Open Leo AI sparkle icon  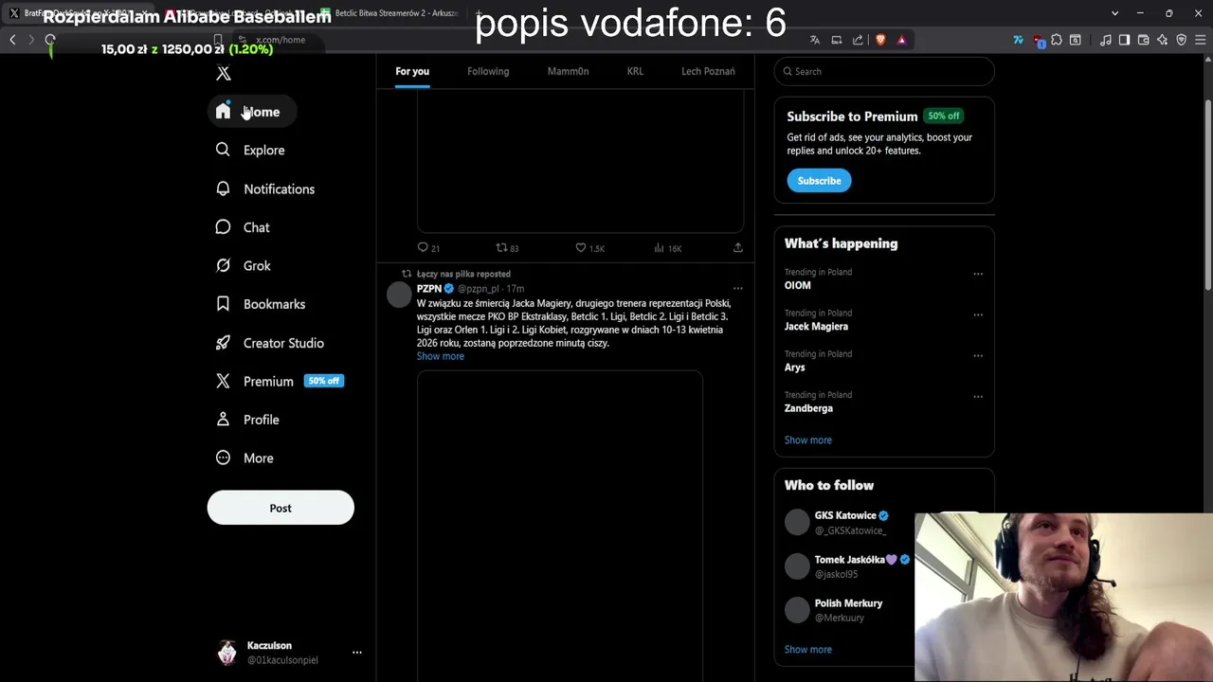[x=1162, y=40]
